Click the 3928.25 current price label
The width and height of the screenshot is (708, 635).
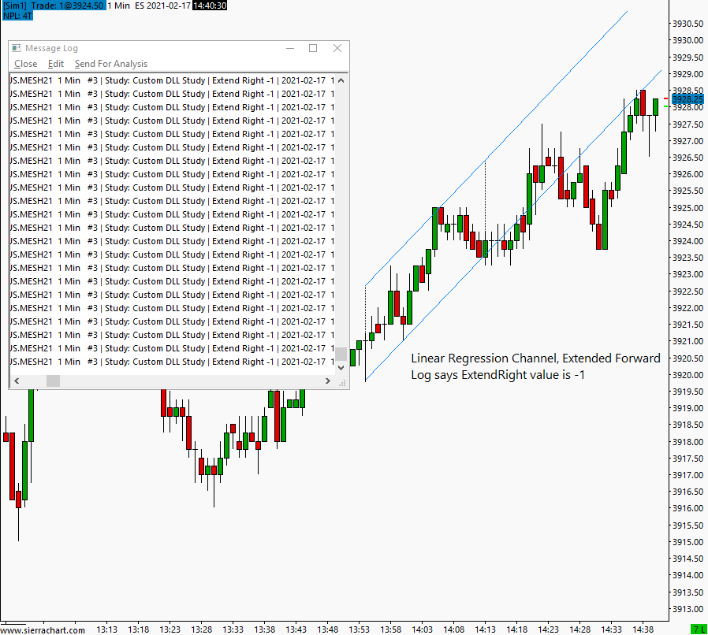pyautogui.click(x=688, y=99)
